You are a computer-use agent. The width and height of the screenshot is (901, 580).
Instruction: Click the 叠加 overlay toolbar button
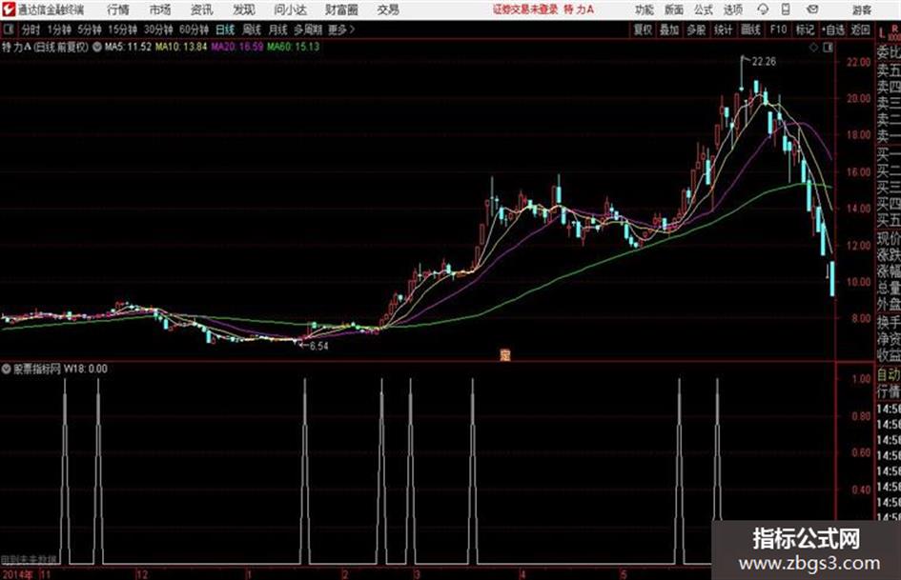point(669,30)
